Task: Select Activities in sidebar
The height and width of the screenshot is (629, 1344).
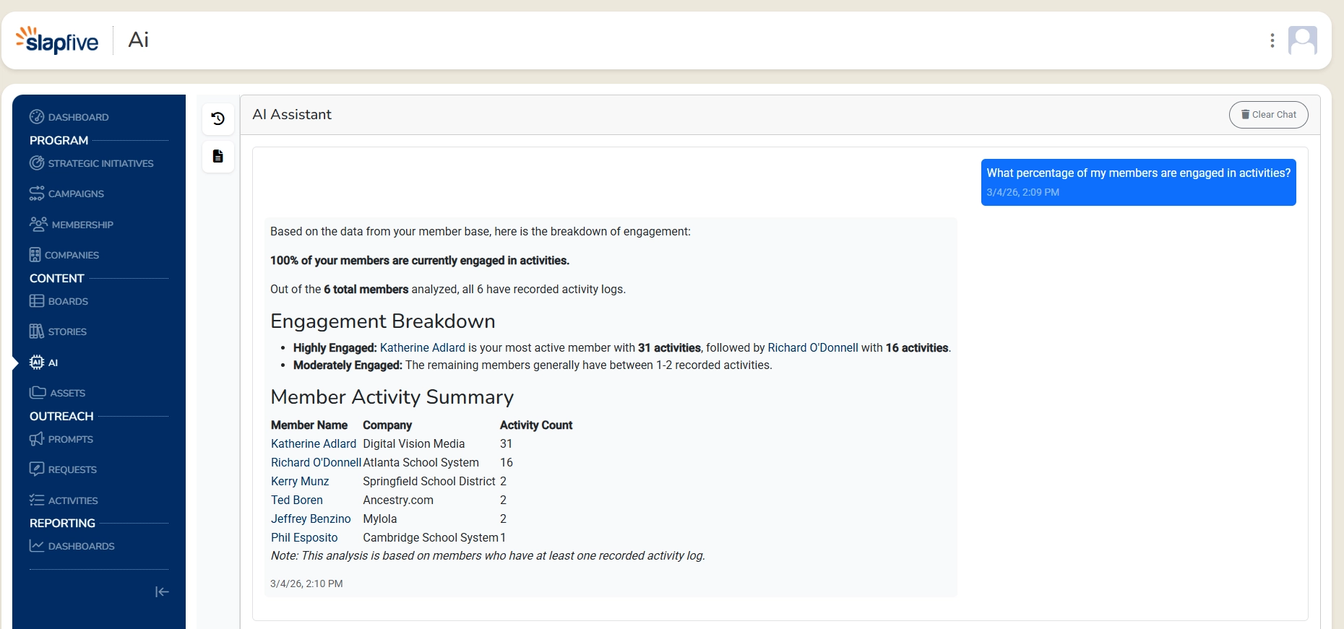Action: pyautogui.click(x=64, y=500)
